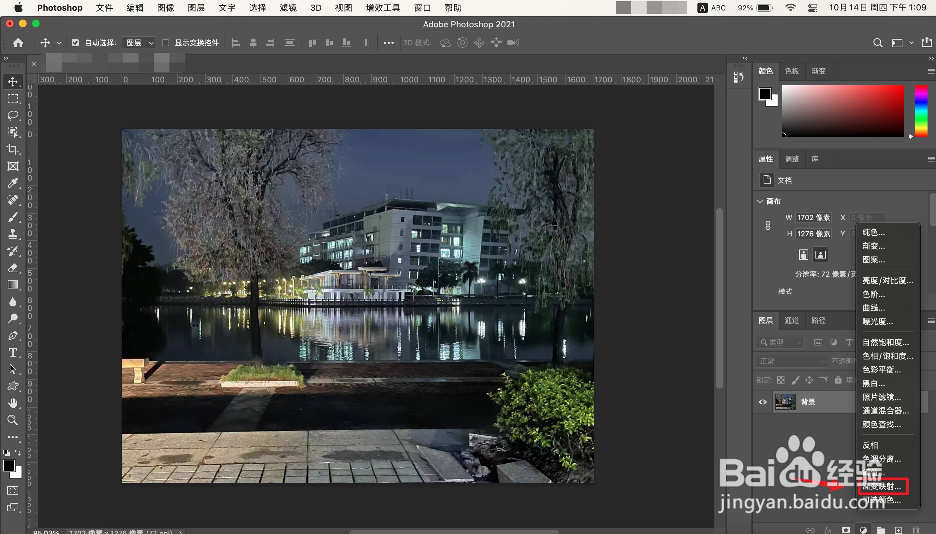Screen dimensions: 936x534
Task: Hide the 背景 layer with eye icon
Action: [762, 402]
